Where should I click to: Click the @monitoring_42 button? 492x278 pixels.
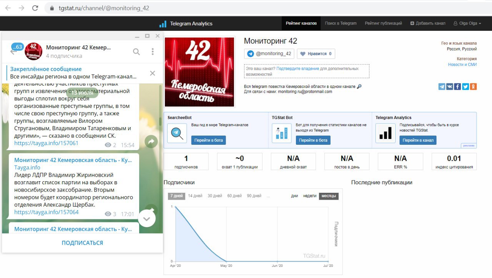[269, 54]
